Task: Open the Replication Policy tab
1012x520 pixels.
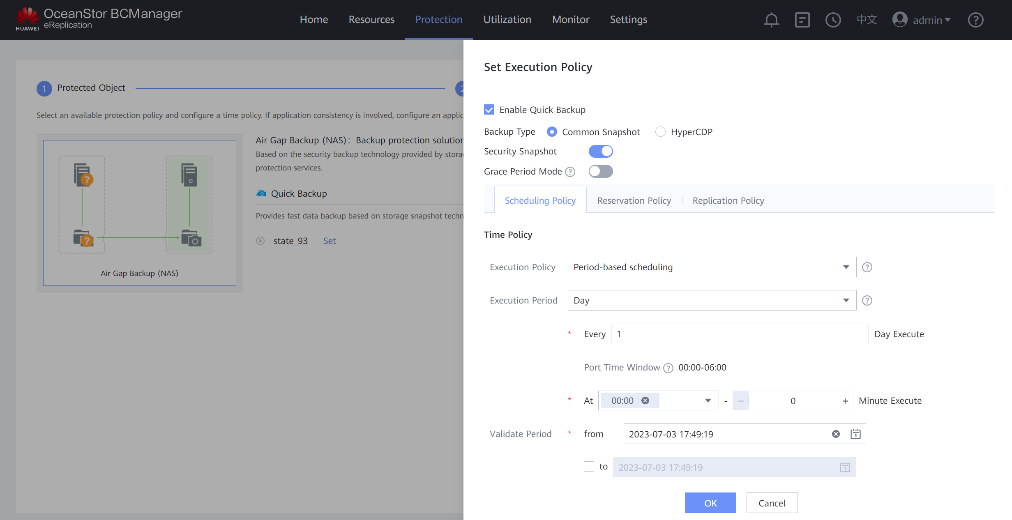Action: (x=728, y=200)
